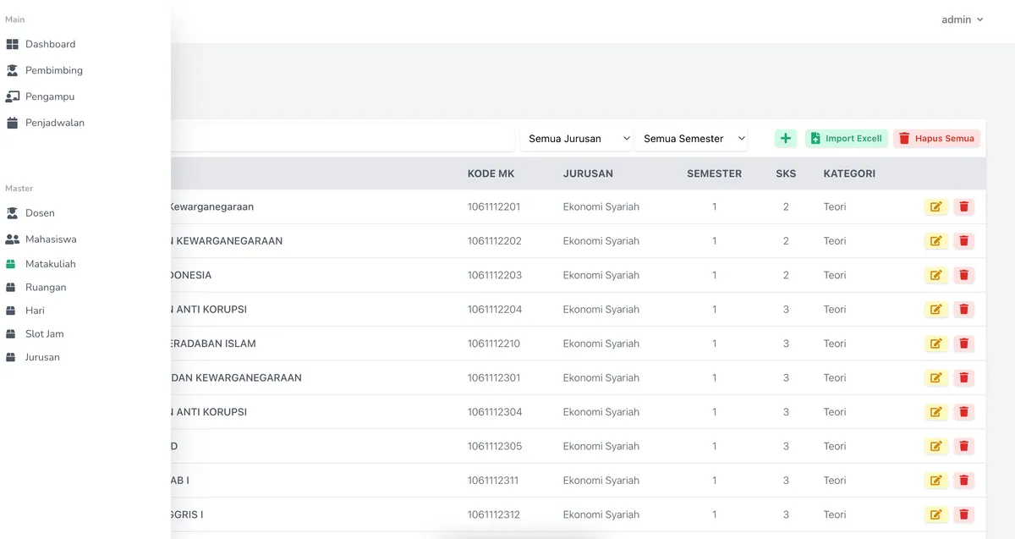Delete the row with code 1061112201

click(x=963, y=206)
